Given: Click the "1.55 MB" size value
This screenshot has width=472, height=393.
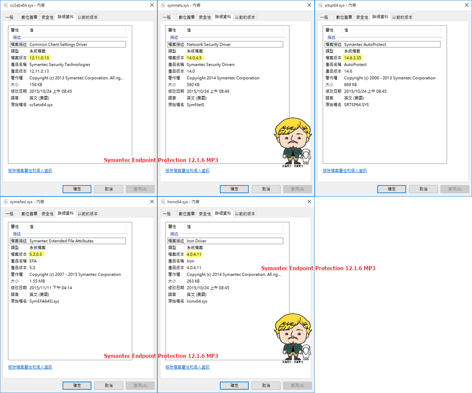Looking at the screenshot, I should point(37,281).
